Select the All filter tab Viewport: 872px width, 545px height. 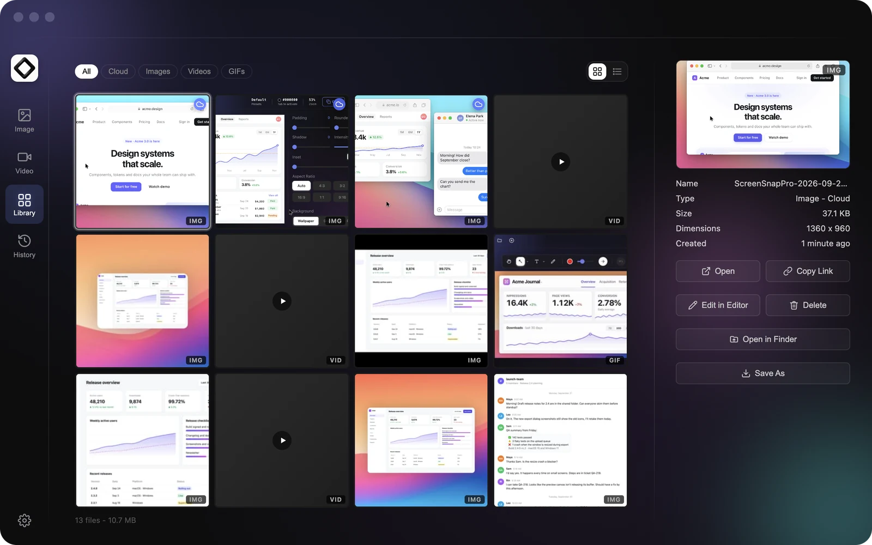[86, 71]
